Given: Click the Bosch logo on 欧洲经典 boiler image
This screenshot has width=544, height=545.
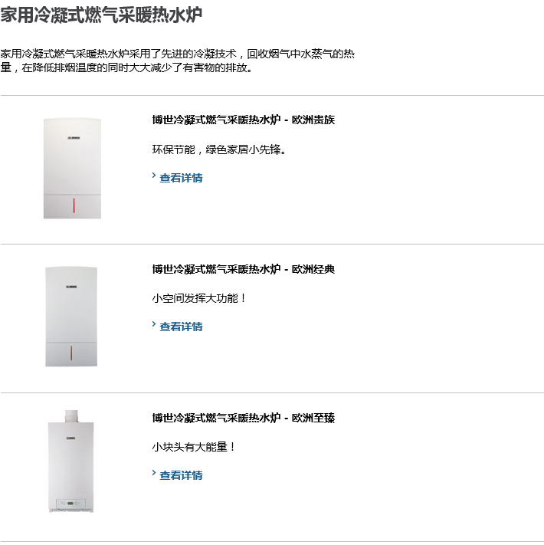Looking at the screenshot, I should [71, 287].
